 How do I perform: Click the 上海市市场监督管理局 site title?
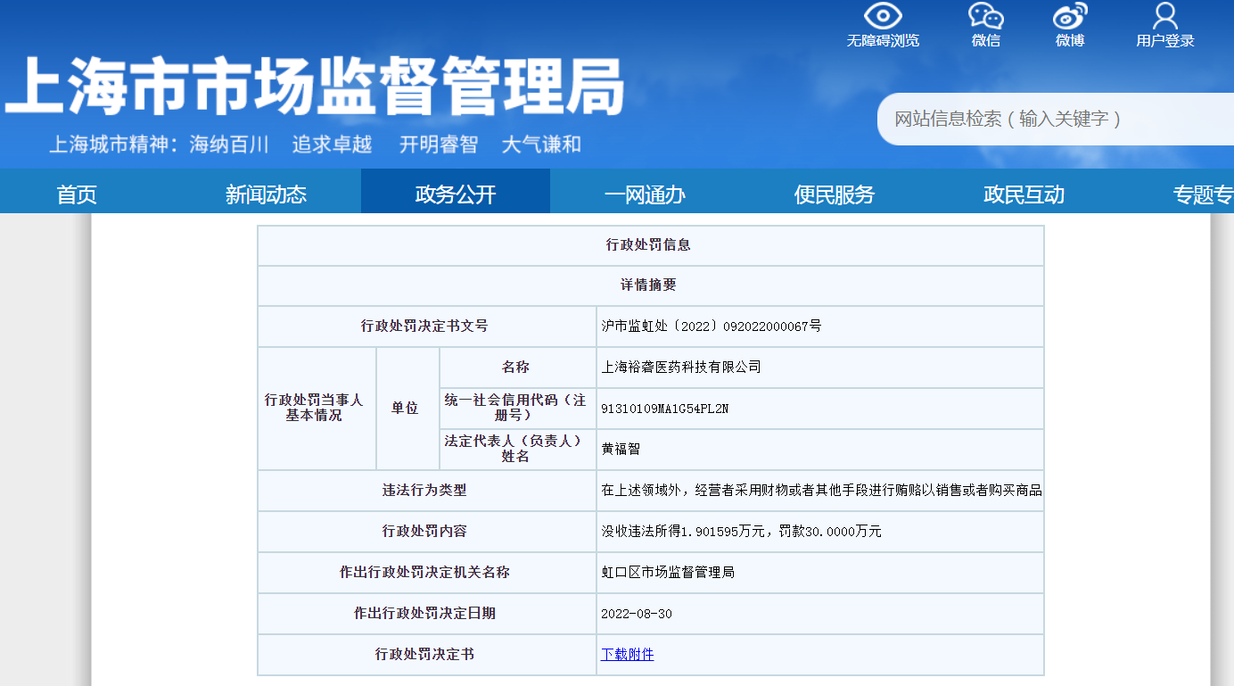(x=314, y=87)
